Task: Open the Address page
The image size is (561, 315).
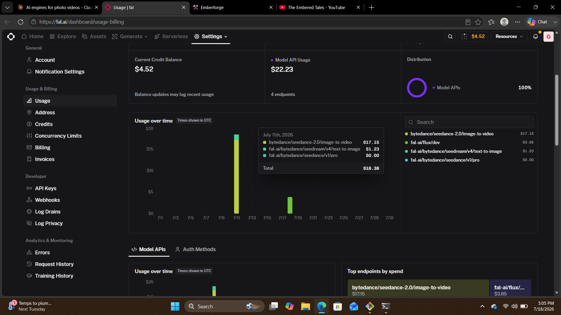Action: (70, 112)
